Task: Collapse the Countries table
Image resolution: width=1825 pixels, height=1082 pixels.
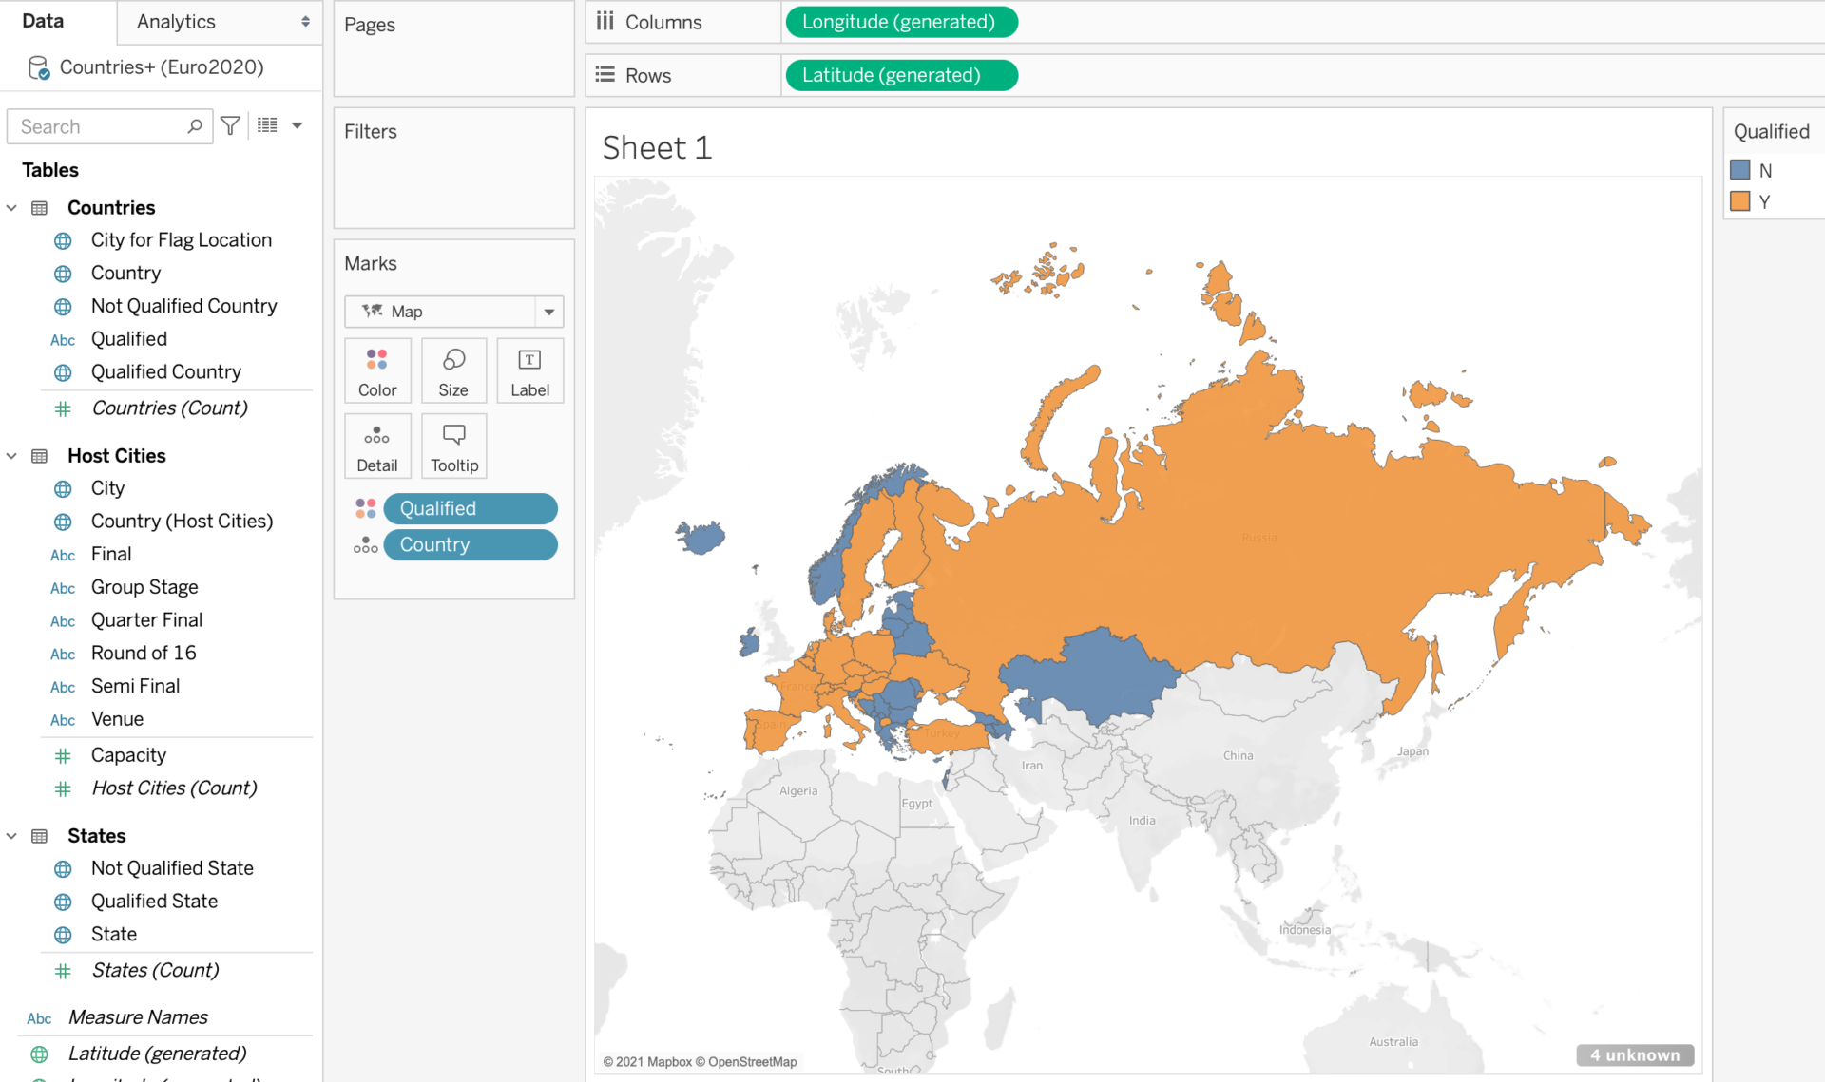Action: point(11,207)
